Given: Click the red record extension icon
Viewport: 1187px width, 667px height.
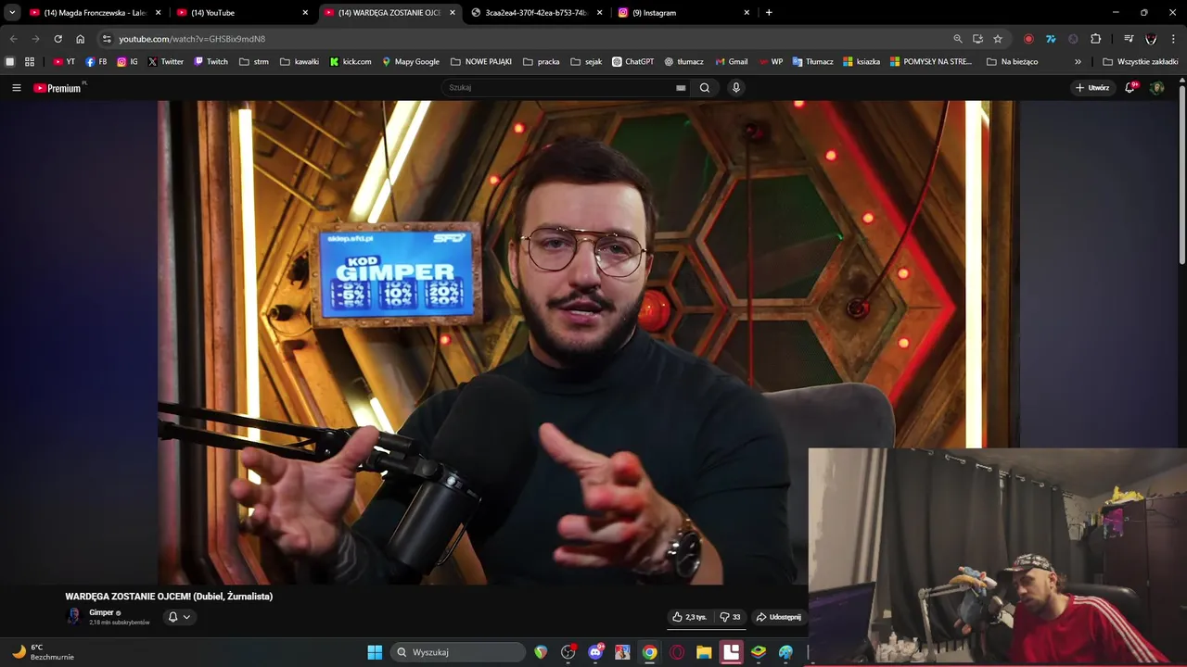Looking at the screenshot, I should click(1028, 39).
